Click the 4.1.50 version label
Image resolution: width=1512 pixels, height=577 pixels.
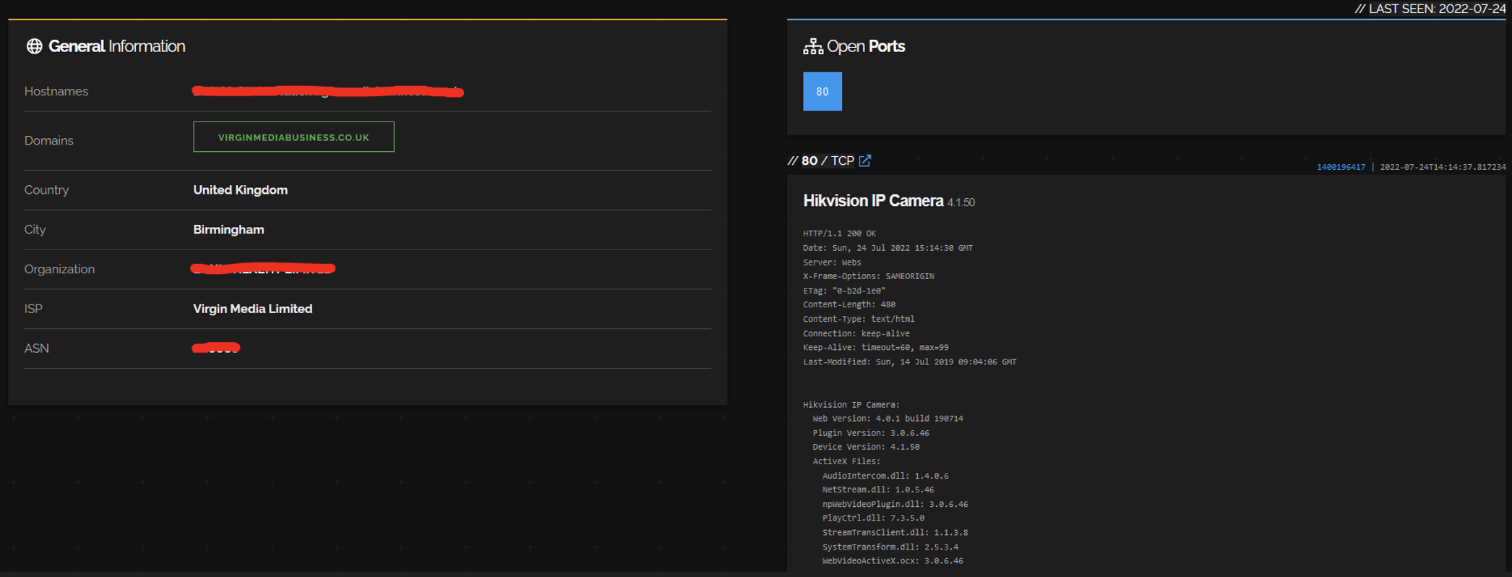(x=961, y=203)
